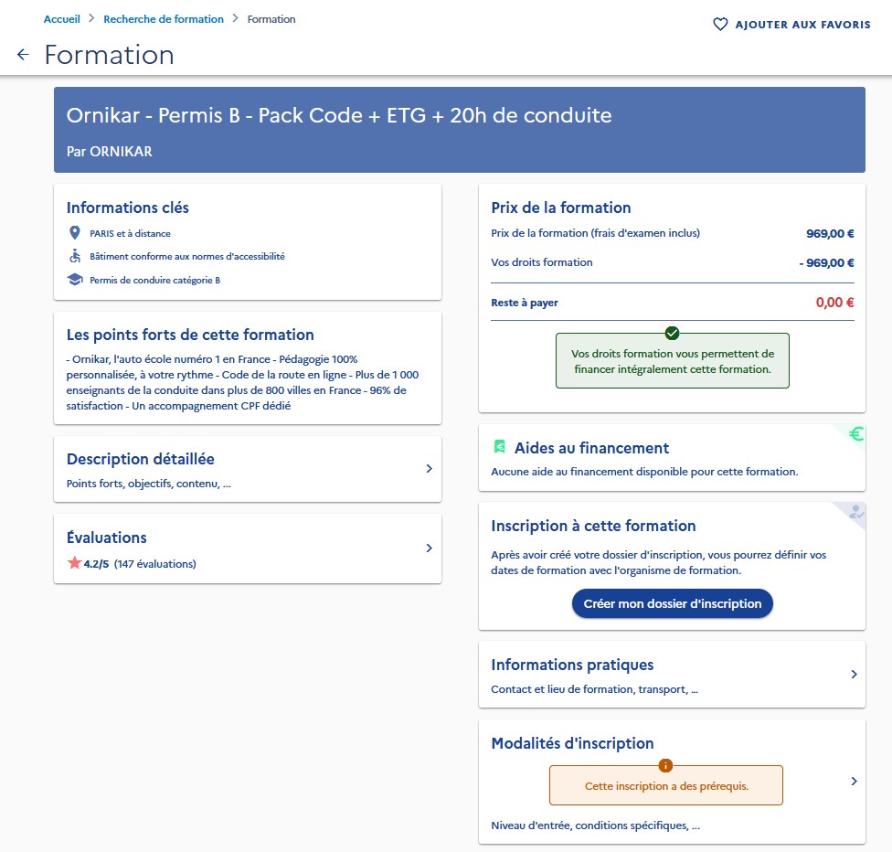
Task: Click the red star rating icon
Action: point(74,563)
